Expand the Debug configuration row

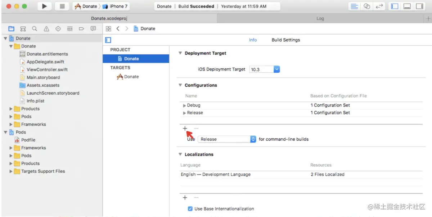point(185,105)
